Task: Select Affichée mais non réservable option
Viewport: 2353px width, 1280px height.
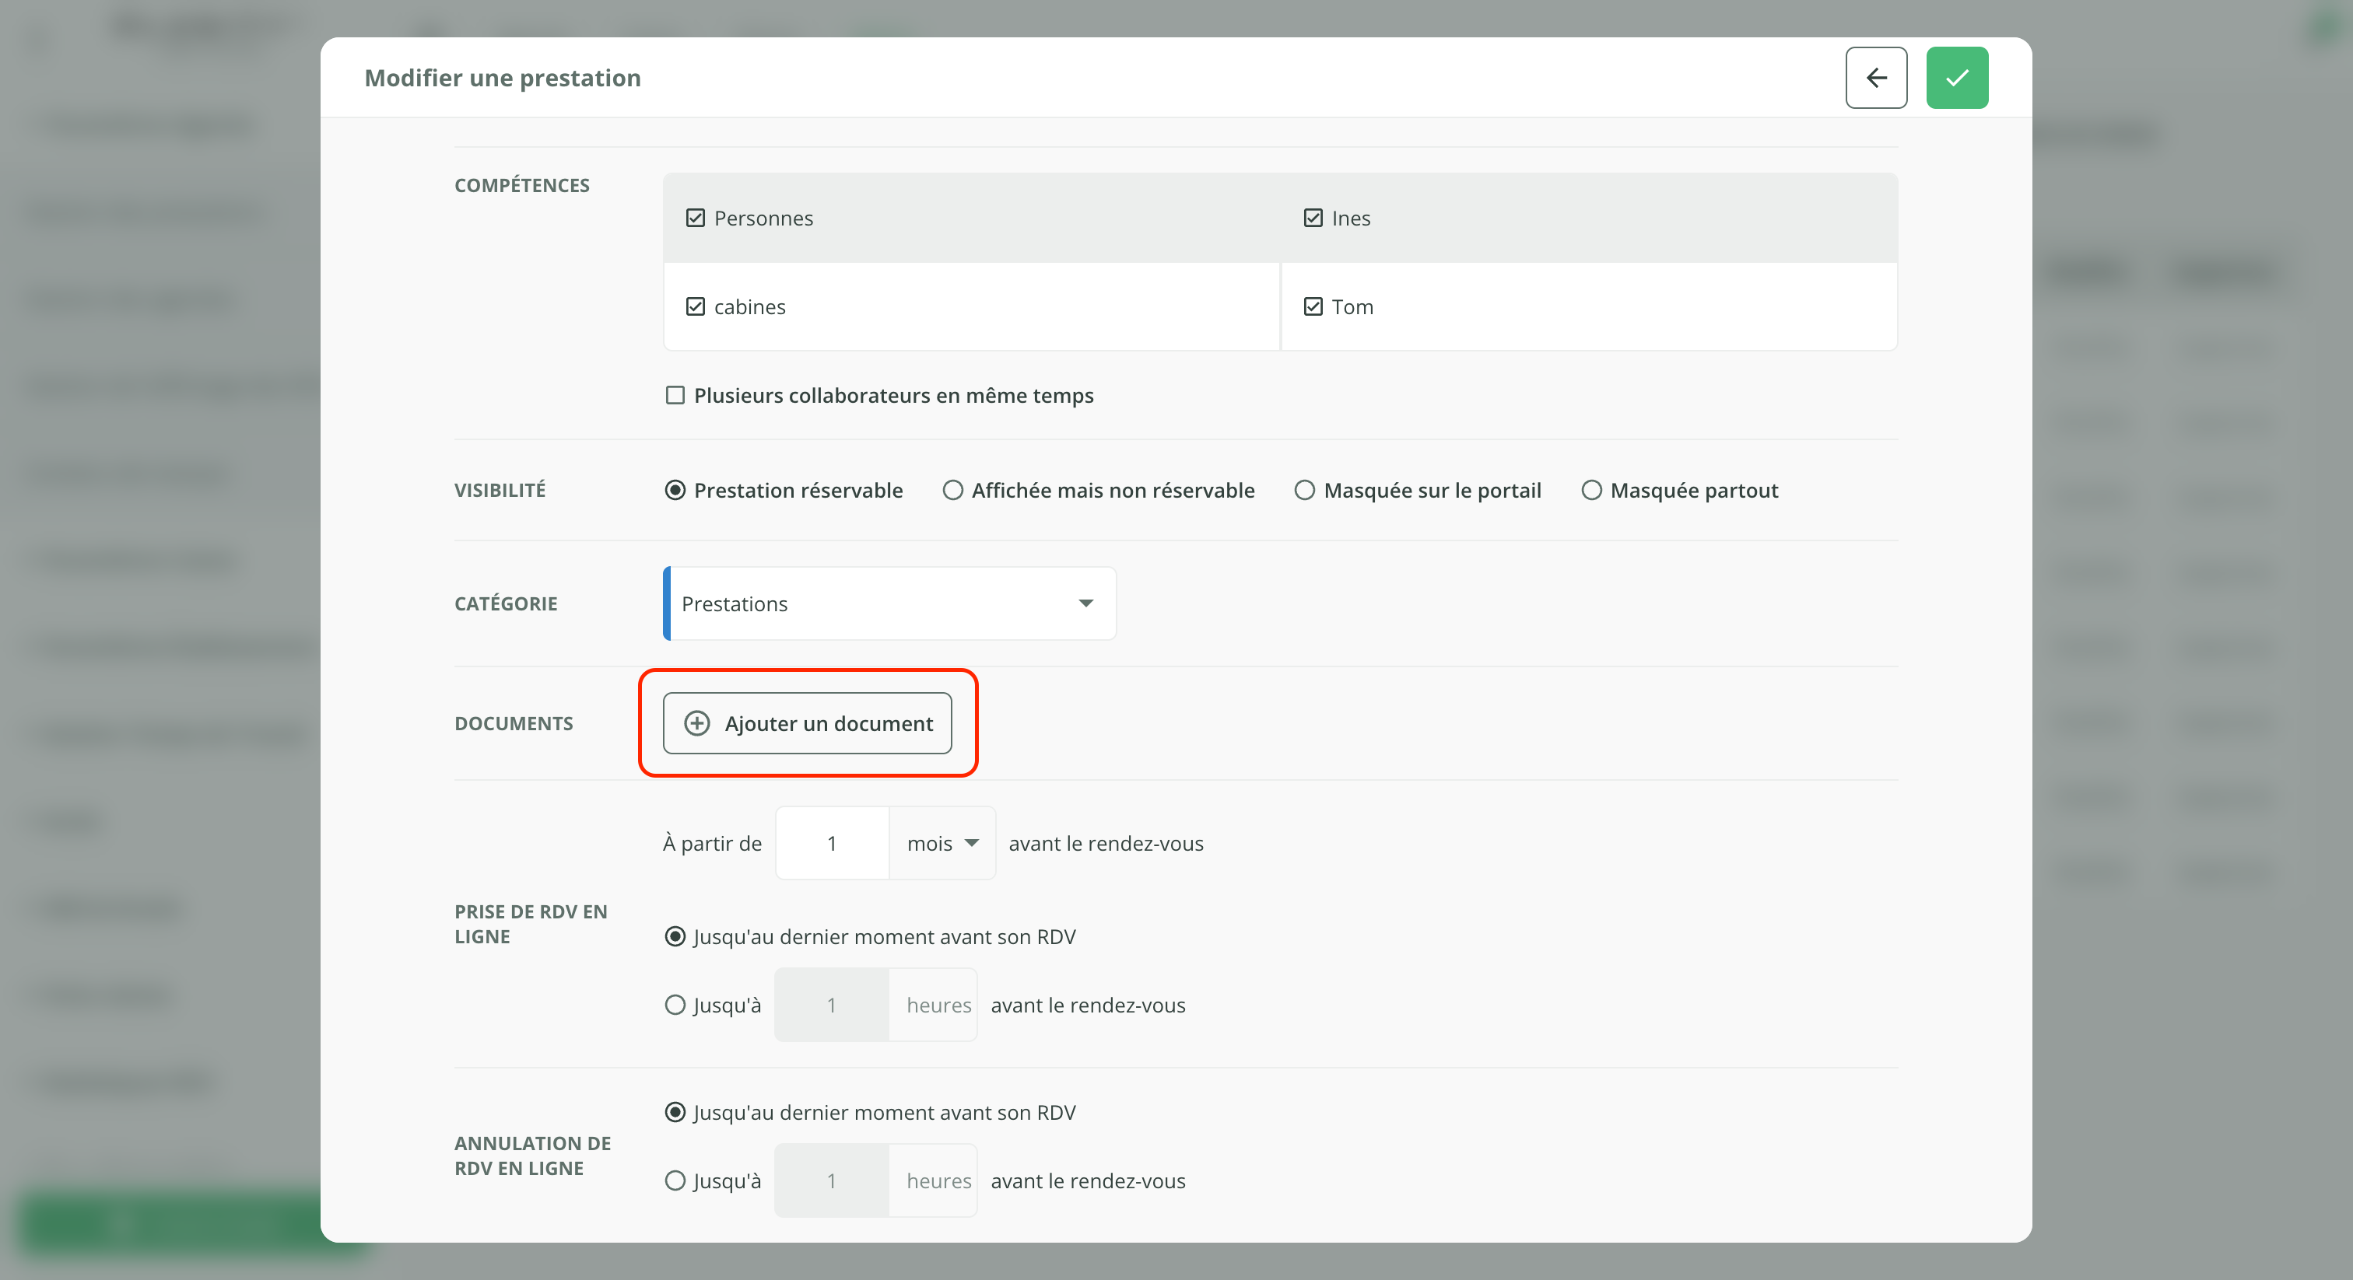Action: 952,490
